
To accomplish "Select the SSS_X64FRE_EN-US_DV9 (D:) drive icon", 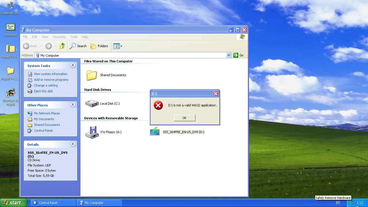I will pyautogui.click(x=155, y=131).
